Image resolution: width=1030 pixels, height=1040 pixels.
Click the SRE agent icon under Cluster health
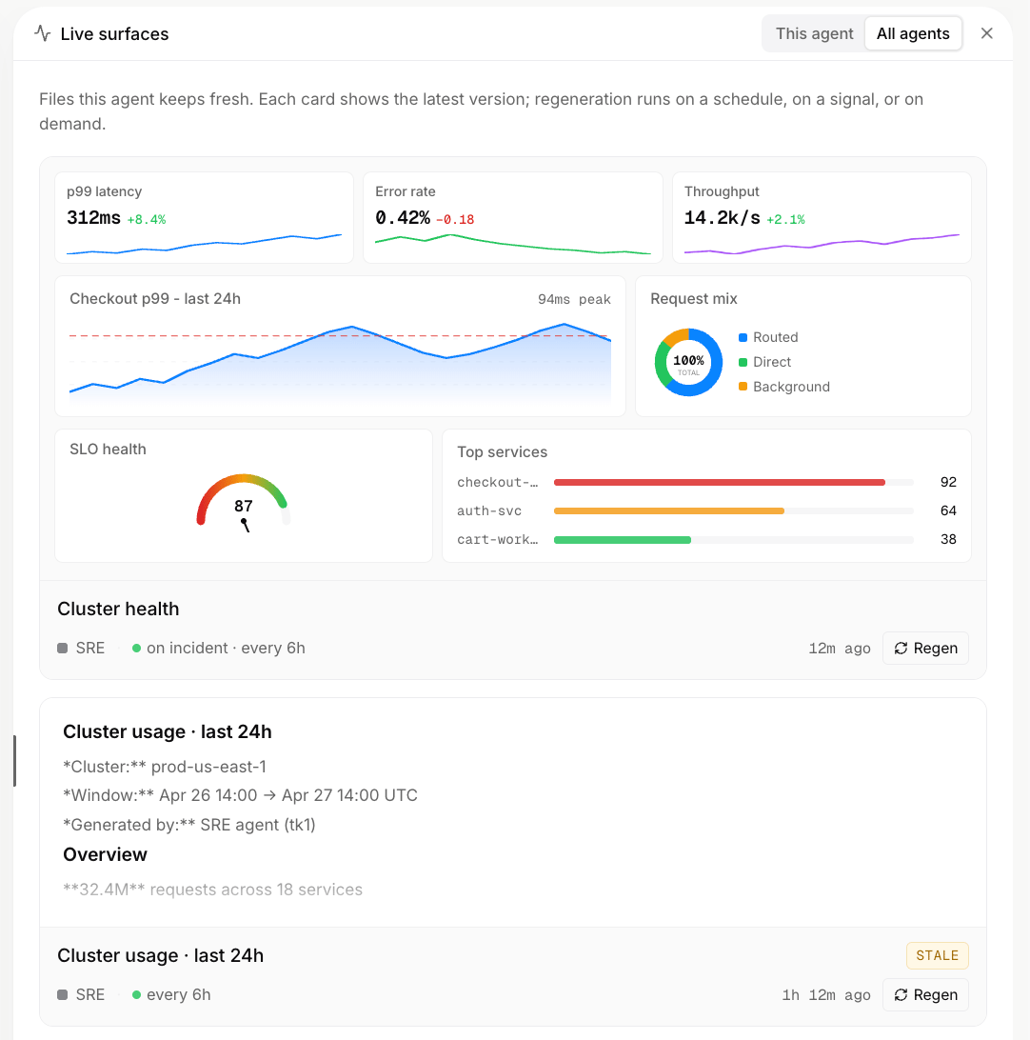[62, 648]
